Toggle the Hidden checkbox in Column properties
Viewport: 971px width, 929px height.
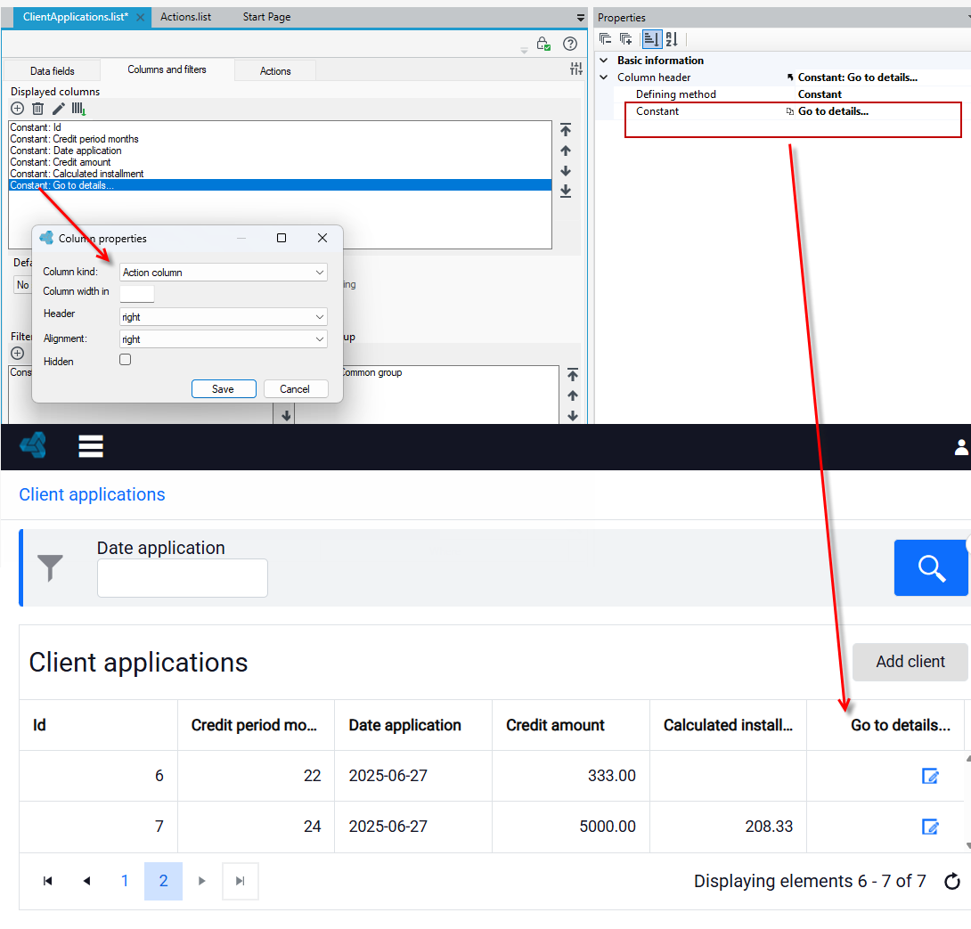click(125, 360)
